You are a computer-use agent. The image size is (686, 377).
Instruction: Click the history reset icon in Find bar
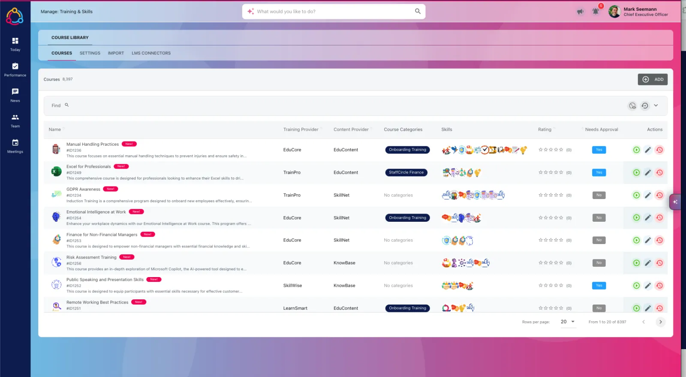tap(645, 106)
